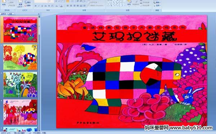Select the second slide thumbnail
The height and width of the screenshot is (134, 216).
tap(20, 57)
